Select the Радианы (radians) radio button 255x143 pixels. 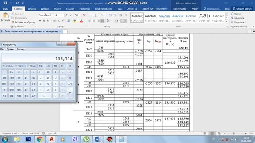[16, 66]
